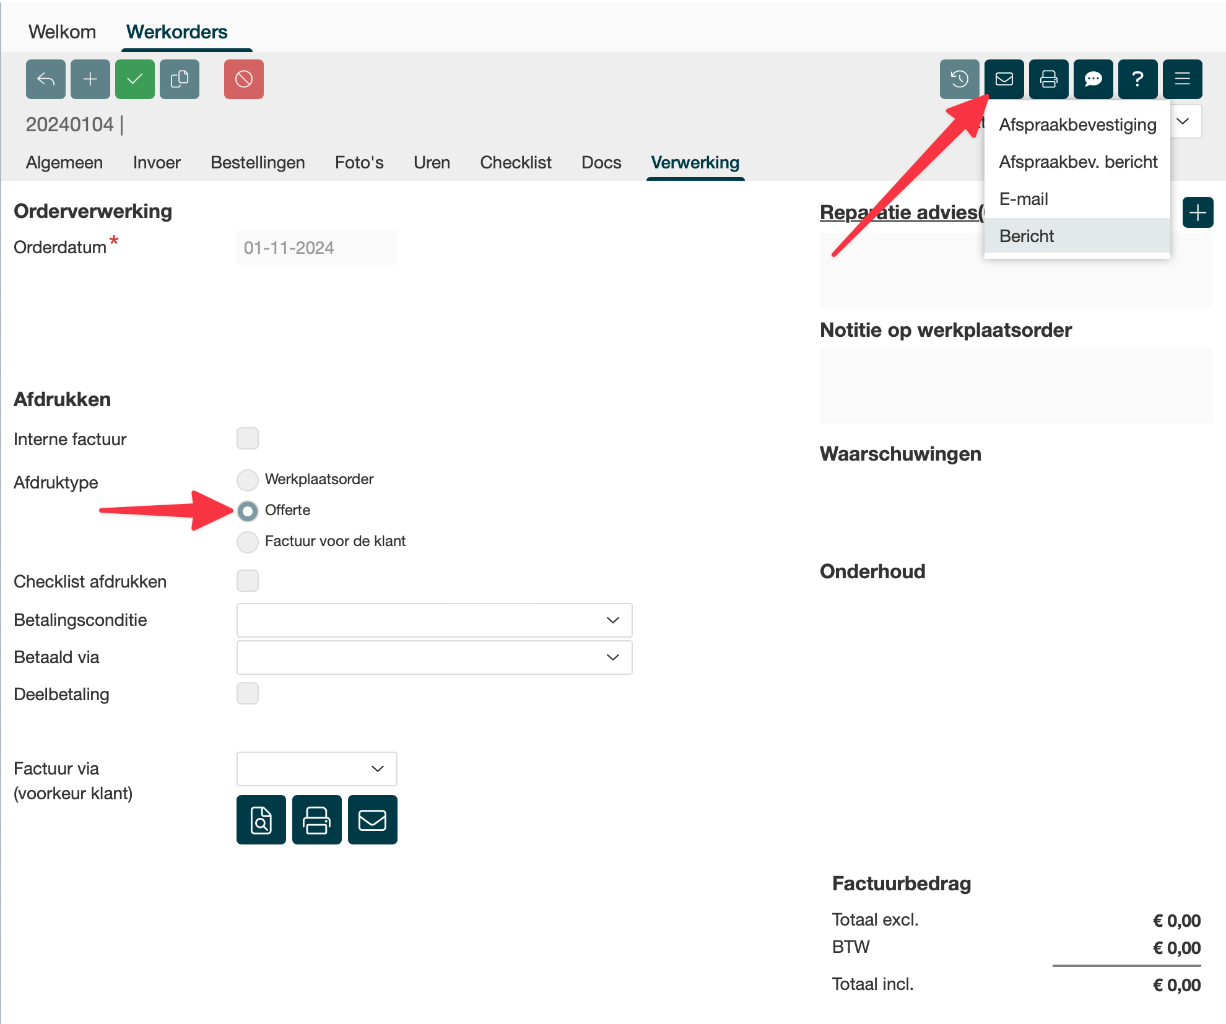This screenshot has width=1226, height=1024.
Task: Open the Betaald via dropdown
Action: tap(434, 657)
